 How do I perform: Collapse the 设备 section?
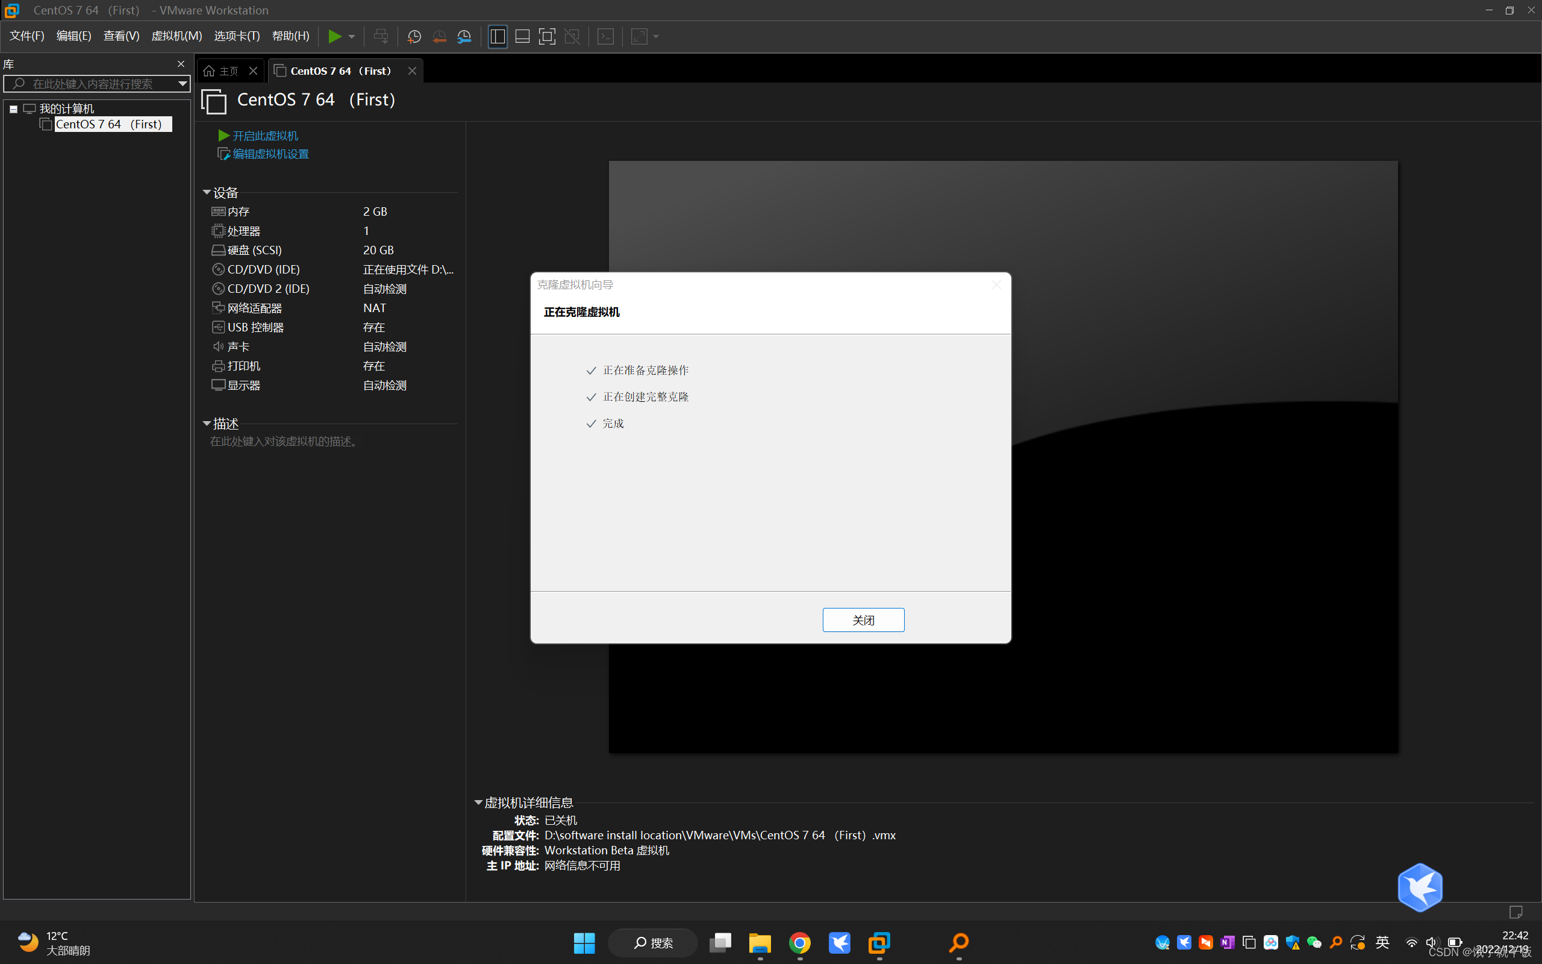[207, 192]
